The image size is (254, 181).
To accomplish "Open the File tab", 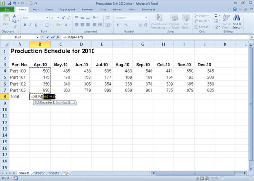I will [x=7, y=10].
